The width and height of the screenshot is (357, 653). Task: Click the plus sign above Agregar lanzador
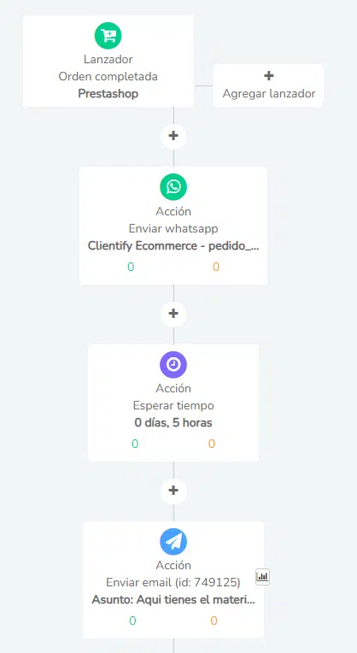click(269, 75)
